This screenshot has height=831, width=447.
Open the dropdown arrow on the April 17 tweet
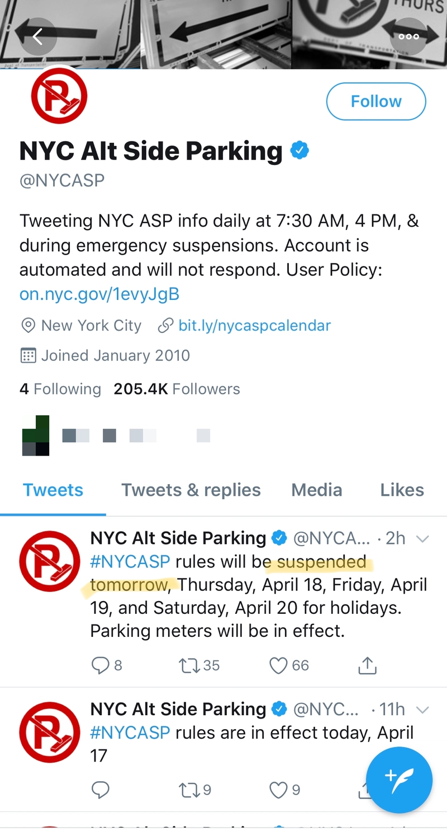point(423,709)
